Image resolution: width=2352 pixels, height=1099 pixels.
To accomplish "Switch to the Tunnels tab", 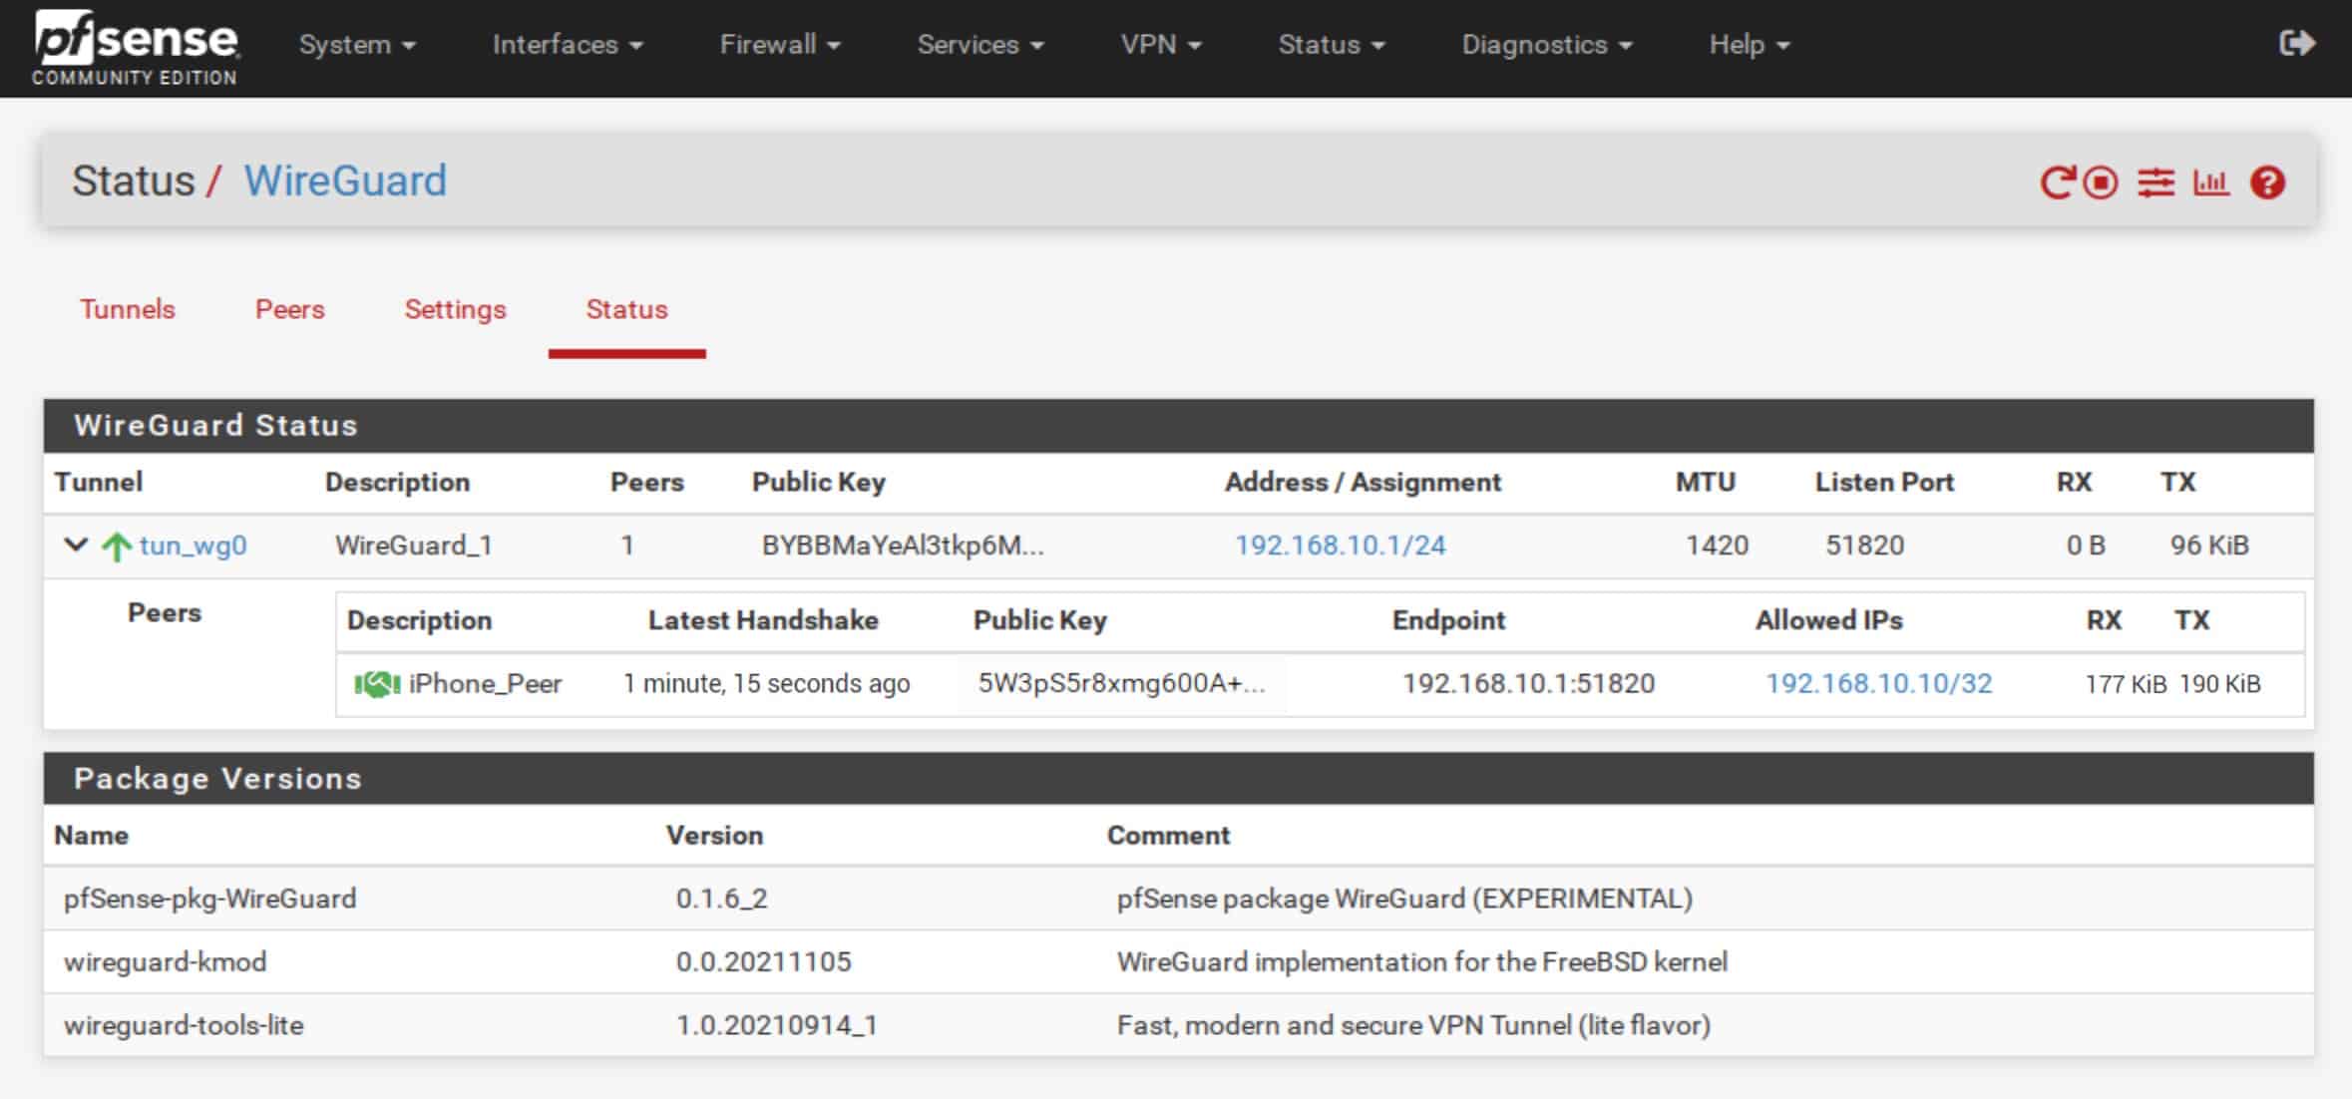I will click(128, 309).
